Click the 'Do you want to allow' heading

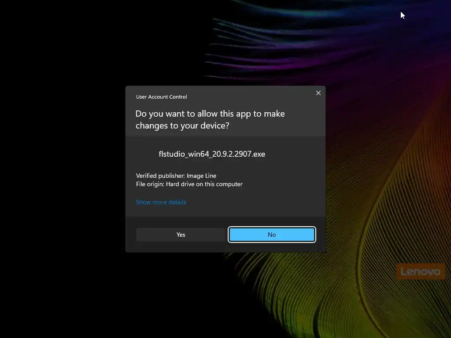pos(210,120)
